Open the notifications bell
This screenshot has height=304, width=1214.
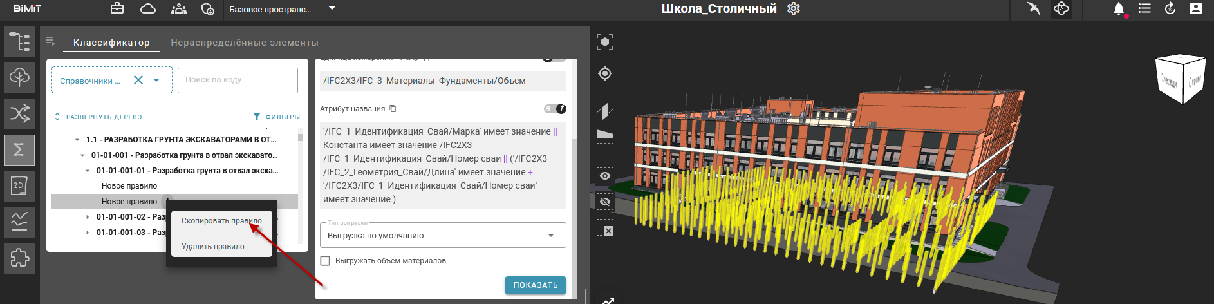[x=1119, y=8]
